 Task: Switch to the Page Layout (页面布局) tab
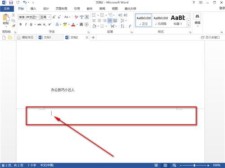coord(61,9)
